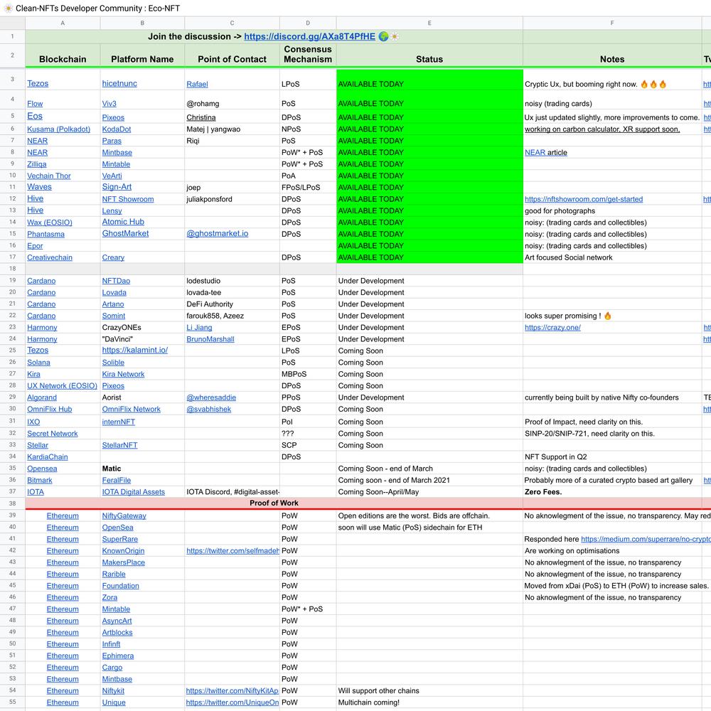Open the Vechain Thor blockchain link
The width and height of the screenshot is (711, 711).
48,176
